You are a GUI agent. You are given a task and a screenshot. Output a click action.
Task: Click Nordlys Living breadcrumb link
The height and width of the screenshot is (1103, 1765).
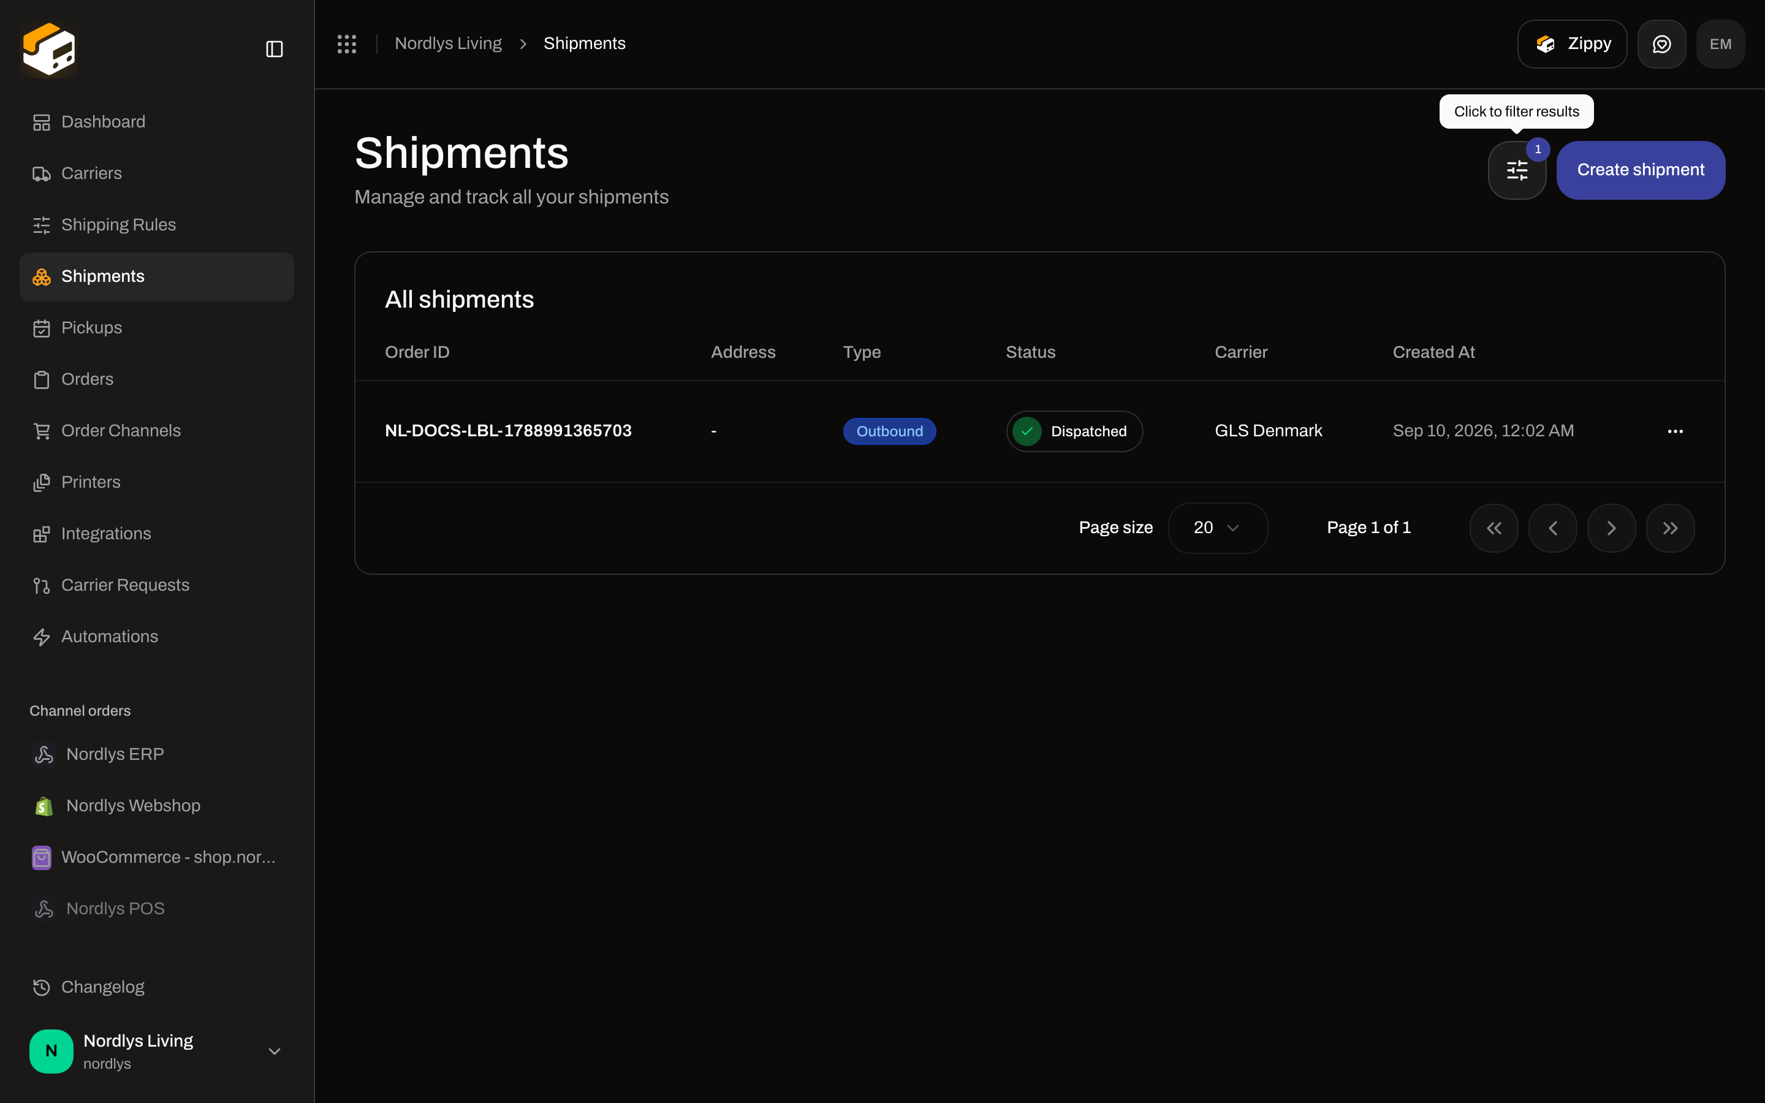click(x=448, y=44)
